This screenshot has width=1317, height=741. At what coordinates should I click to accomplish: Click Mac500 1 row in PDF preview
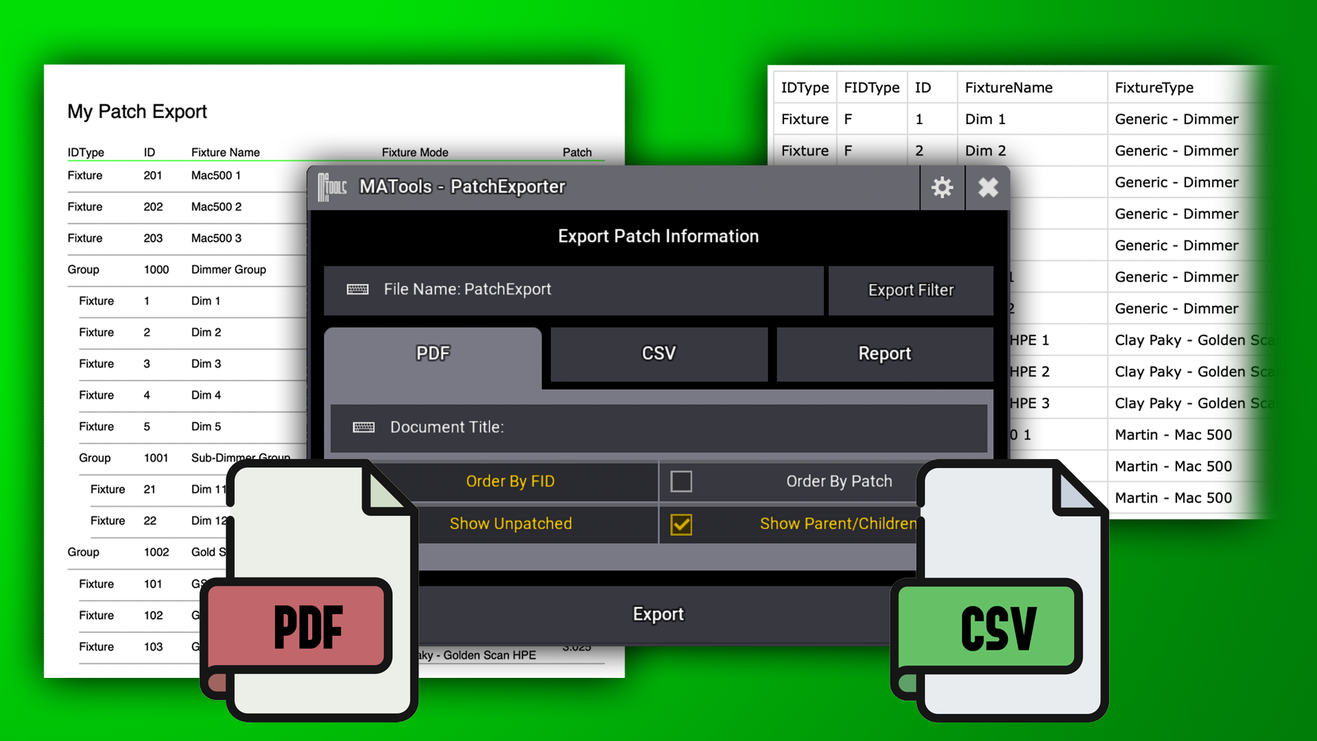[x=187, y=176]
